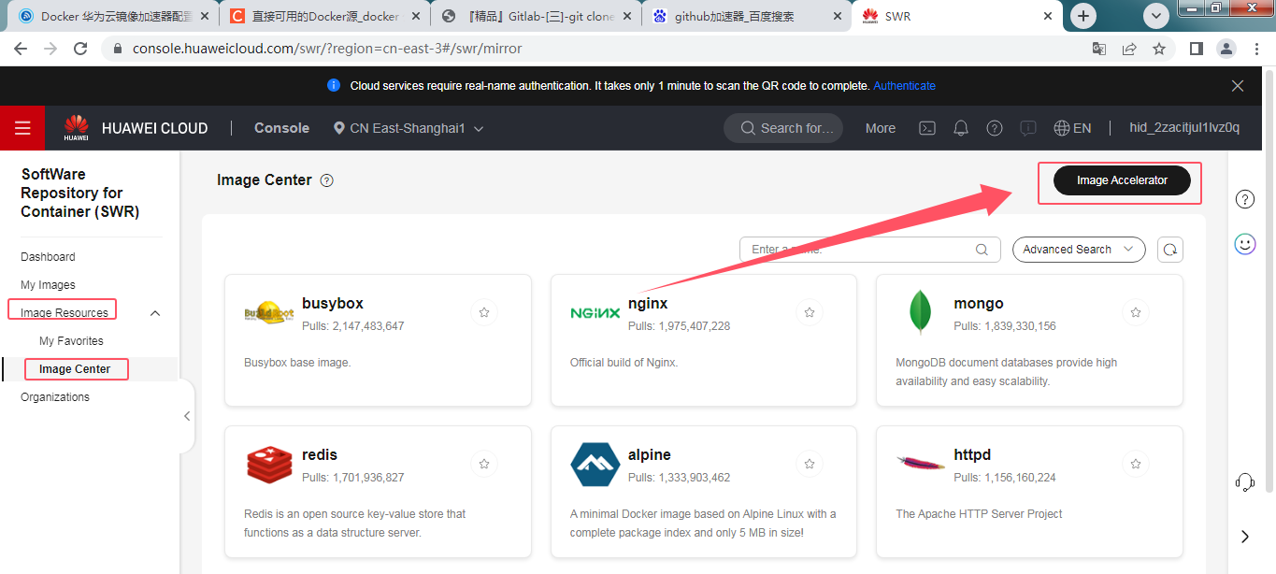Click the mongo leaf logo

click(921, 313)
